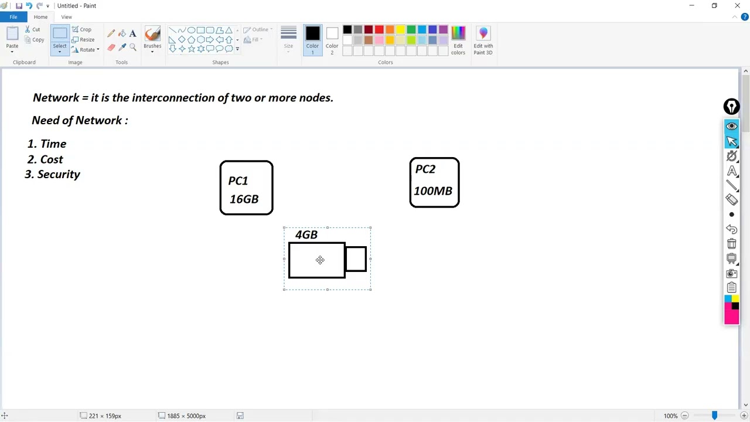Open the Size thickness dropdown
Image resolution: width=750 pixels, height=422 pixels.
click(288, 40)
